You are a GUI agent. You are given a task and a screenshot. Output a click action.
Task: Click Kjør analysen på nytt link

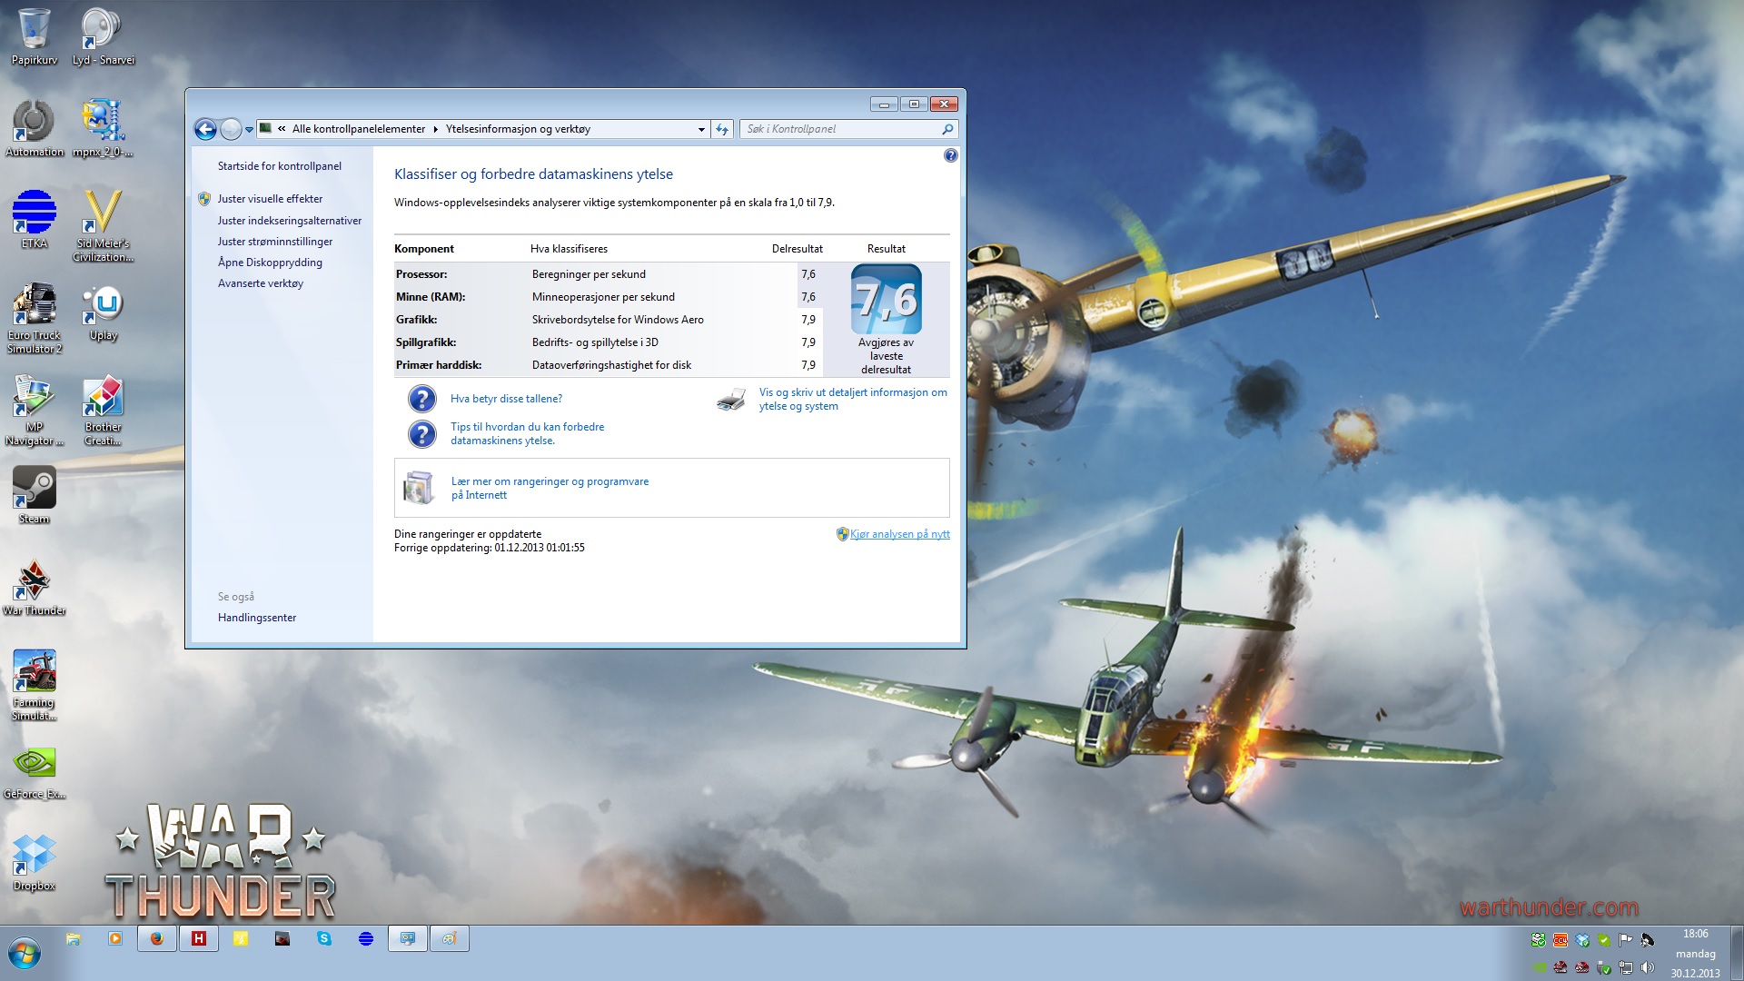pos(899,534)
